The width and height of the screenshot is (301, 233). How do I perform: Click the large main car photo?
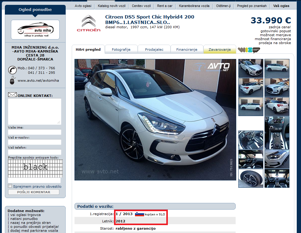tap(155, 120)
